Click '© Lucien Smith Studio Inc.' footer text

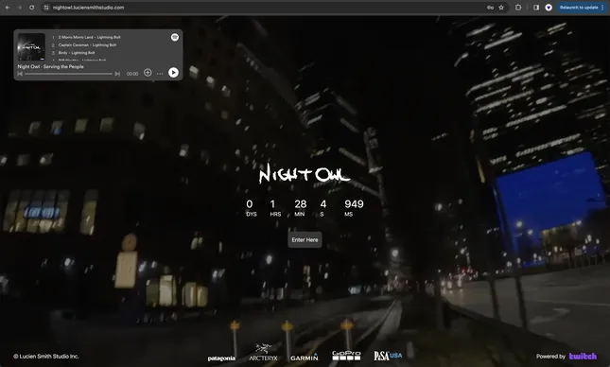(x=46, y=356)
